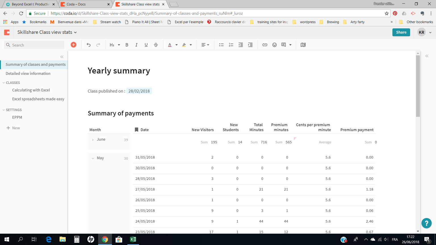Screen dimensions: 436x245
Task: Open Calculating with Excel page
Action: pos(31,90)
